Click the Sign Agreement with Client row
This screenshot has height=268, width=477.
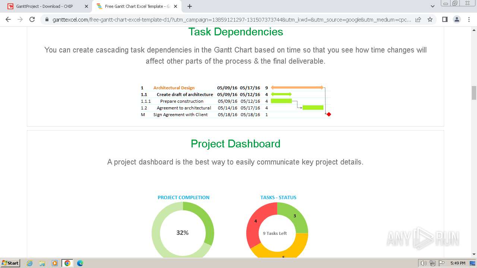pos(236,115)
